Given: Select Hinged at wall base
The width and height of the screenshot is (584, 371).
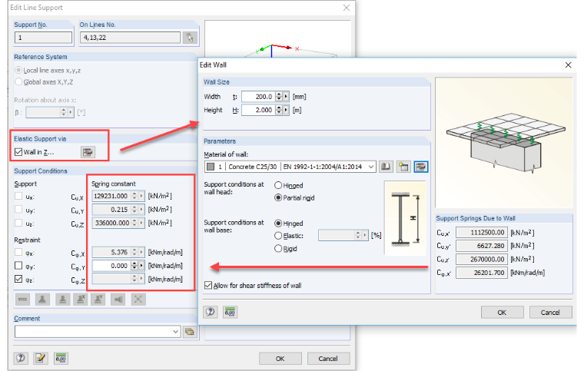Looking at the screenshot, I should tap(278, 224).
